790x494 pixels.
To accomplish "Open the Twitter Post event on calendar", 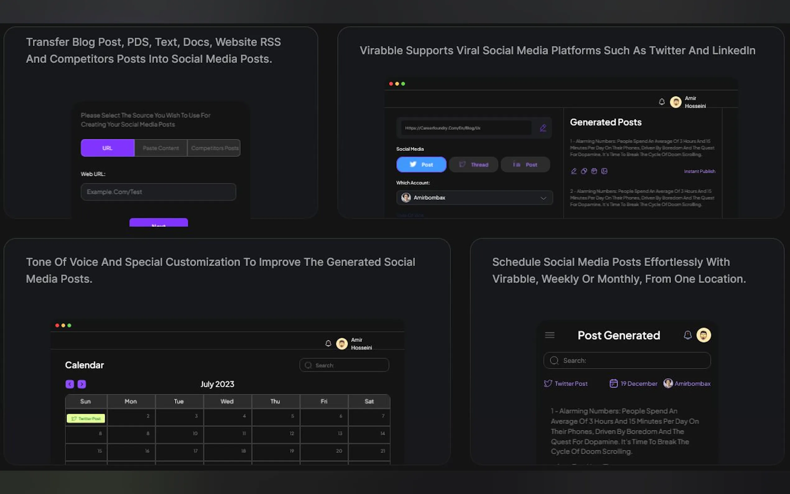I will click(86, 418).
